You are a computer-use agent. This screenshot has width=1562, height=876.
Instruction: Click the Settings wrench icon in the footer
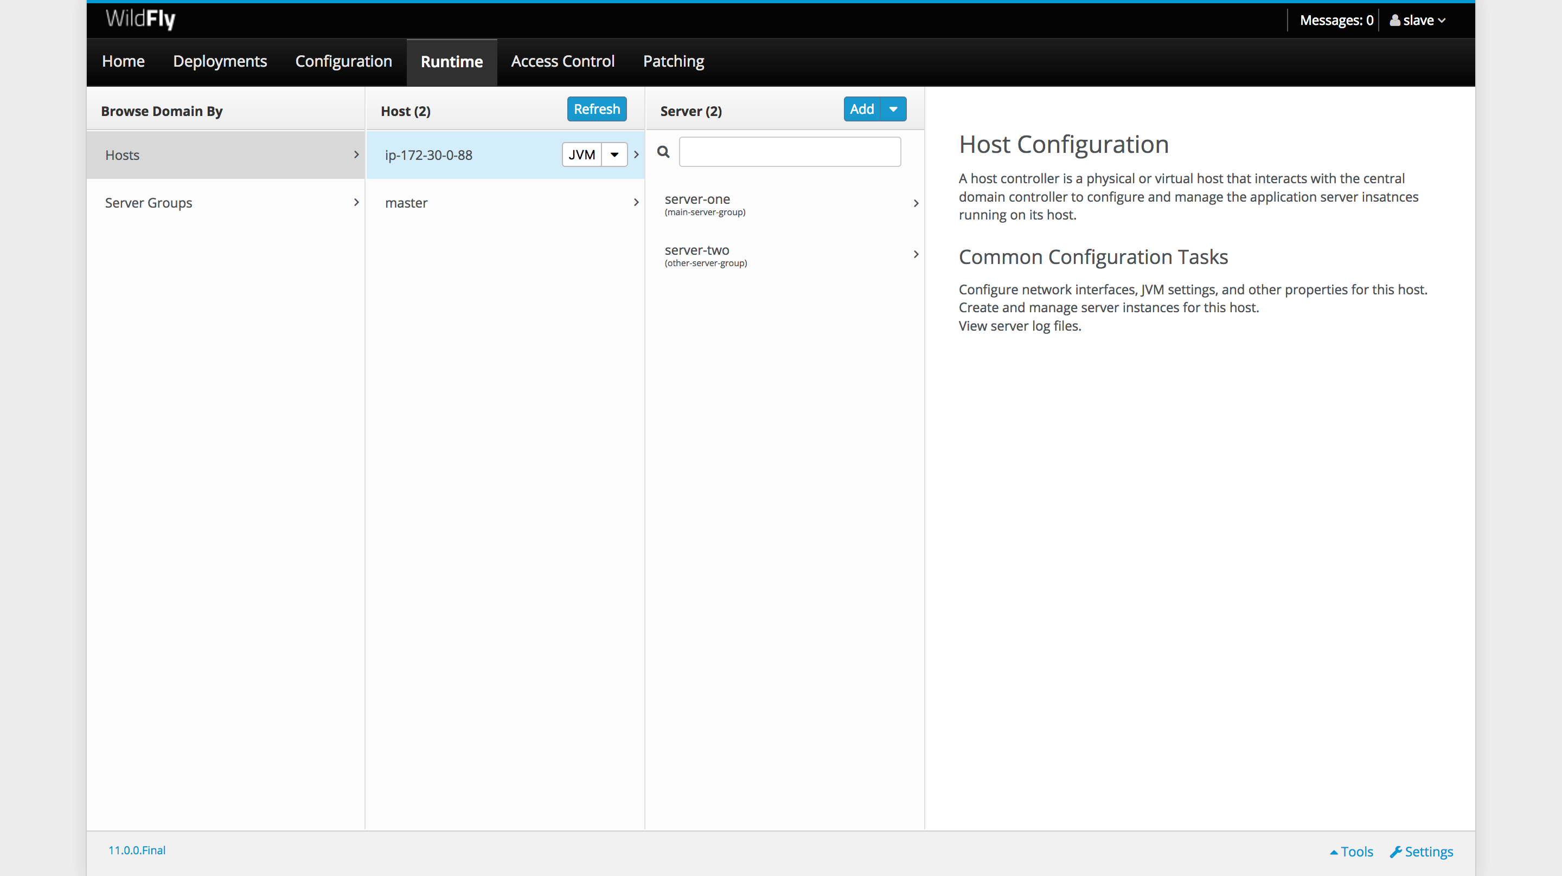[x=1397, y=851]
